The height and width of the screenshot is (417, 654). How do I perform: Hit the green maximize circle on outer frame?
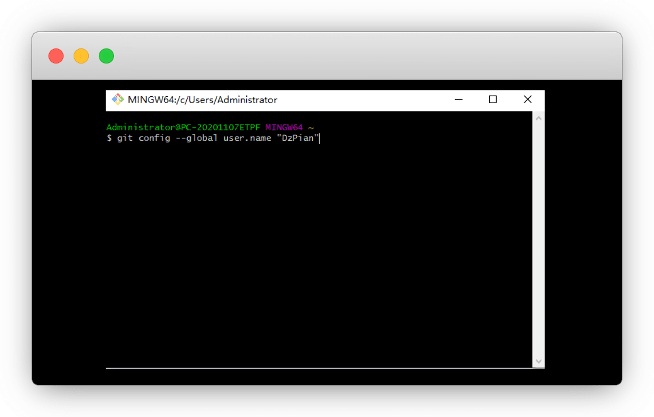[x=106, y=56]
